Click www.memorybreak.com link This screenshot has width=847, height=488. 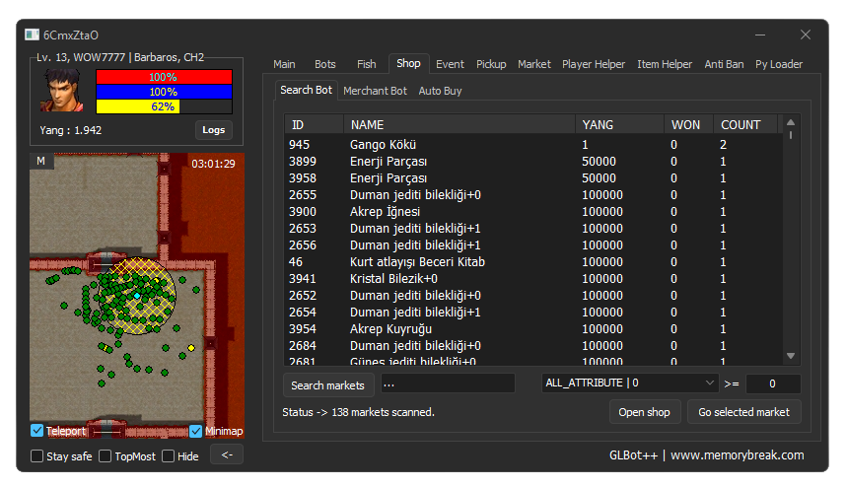(737, 455)
